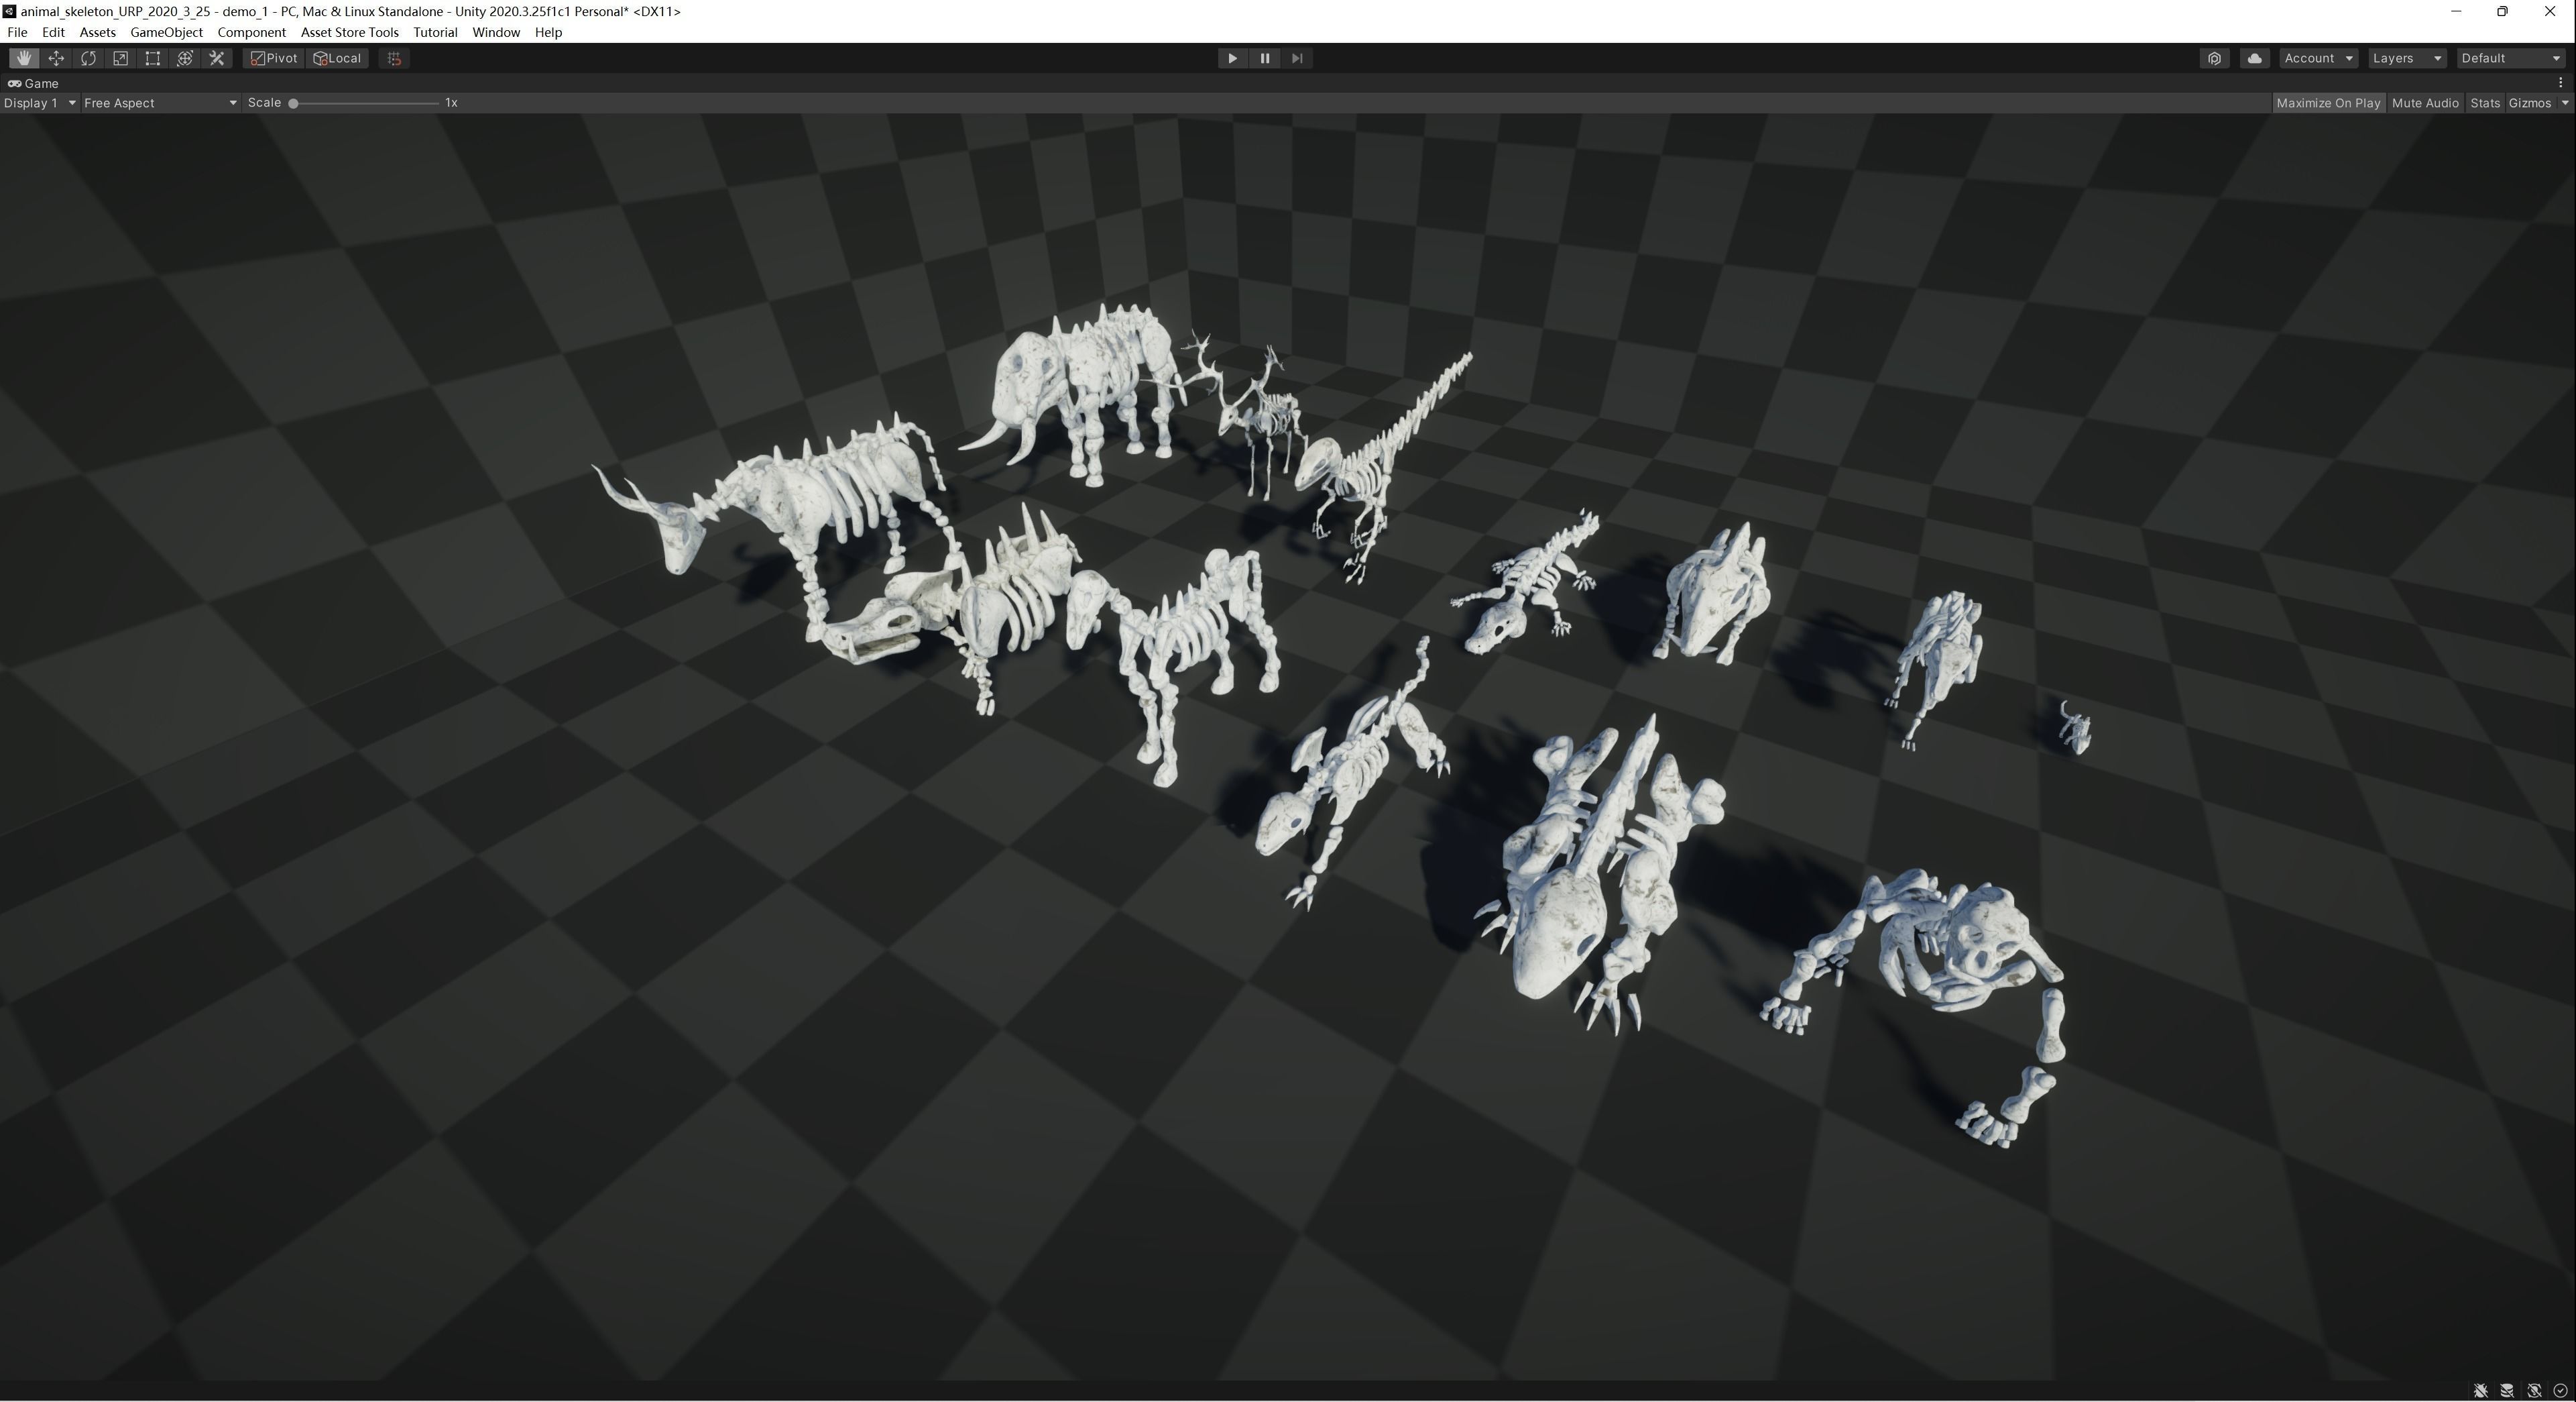This screenshot has width=2576, height=1402.
Task: Open the custom editor tools icon
Action: (217, 58)
